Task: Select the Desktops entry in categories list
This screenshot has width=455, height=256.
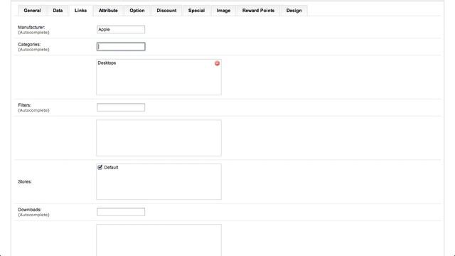Action: (107, 63)
